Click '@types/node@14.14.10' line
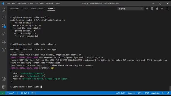Screen dimensions: 171x96 tap(29, 25)
